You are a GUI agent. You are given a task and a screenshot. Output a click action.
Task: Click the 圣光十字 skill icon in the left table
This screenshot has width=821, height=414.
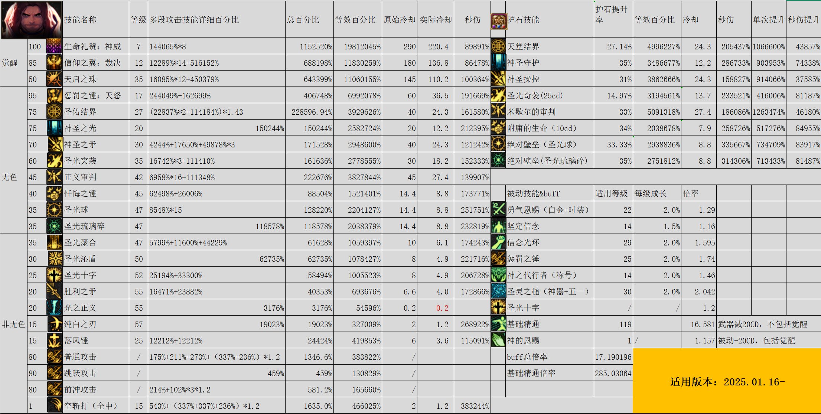tap(54, 275)
